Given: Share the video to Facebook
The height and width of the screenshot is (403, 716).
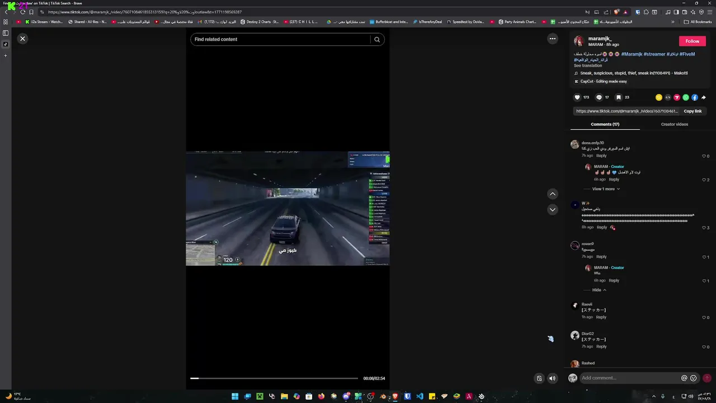Looking at the screenshot, I should pos(695,97).
